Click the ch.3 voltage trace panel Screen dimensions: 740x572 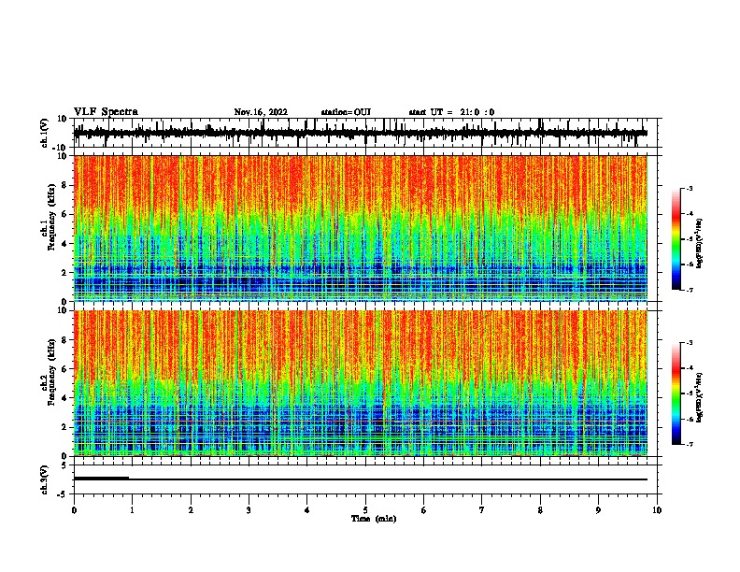click(x=365, y=479)
